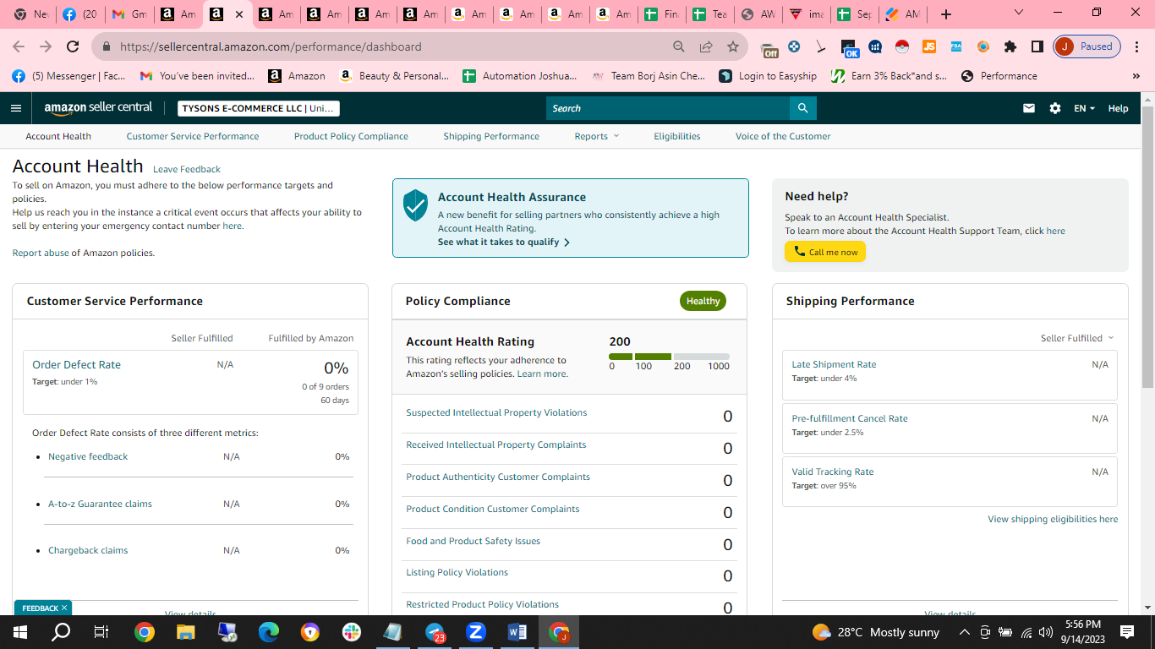Open a new browser tab
The width and height of the screenshot is (1155, 649).
[946, 14]
